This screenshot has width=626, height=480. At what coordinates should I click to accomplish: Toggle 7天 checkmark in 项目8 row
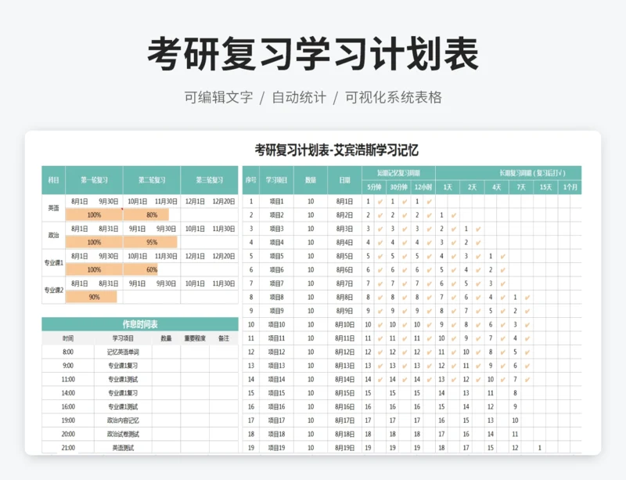527,298
